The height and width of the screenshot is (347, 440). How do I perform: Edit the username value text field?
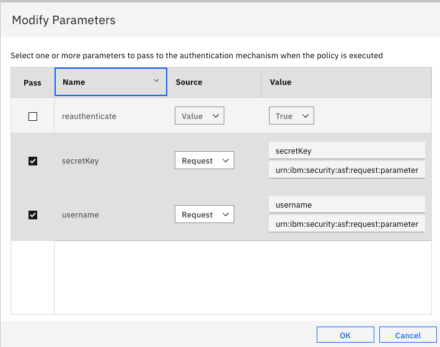coord(346,205)
